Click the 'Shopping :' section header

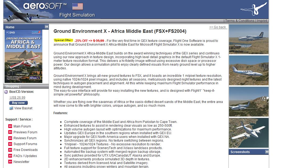click(x=13, y=86)
